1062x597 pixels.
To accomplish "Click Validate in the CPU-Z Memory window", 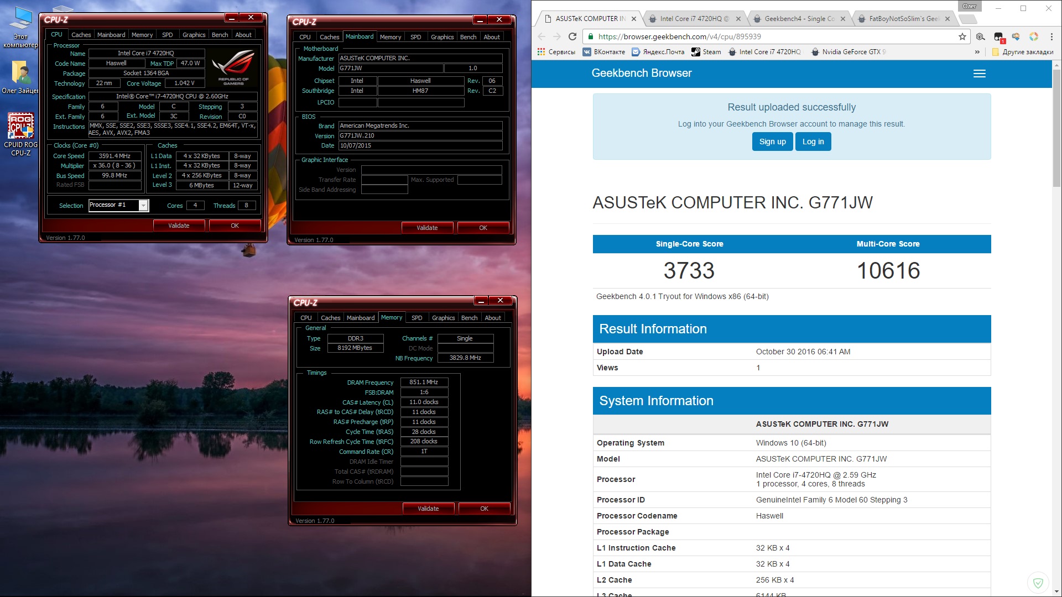I will (x=428, y=509).
